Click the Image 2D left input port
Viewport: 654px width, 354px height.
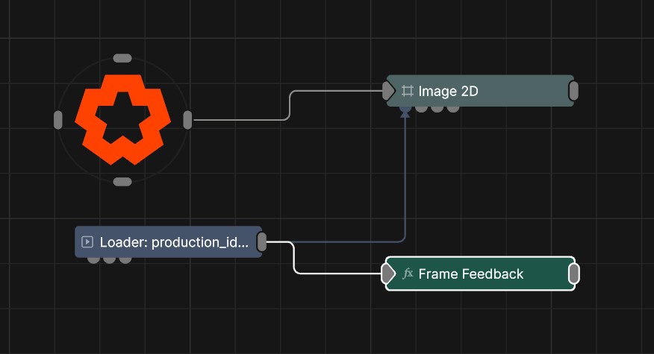pos(388,91)
